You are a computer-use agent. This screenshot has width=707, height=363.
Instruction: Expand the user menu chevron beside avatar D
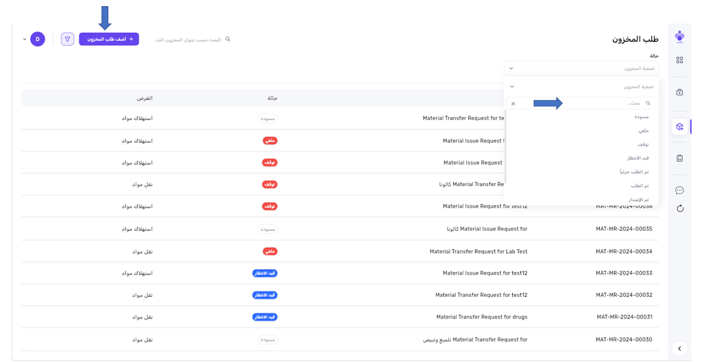tap(25, 39)
